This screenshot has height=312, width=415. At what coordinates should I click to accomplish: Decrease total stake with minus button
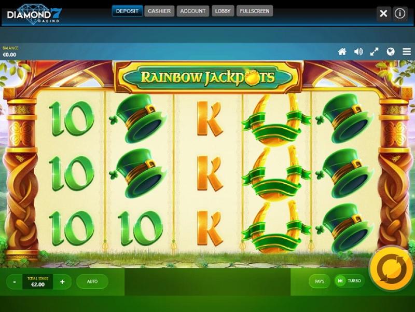click(x=15, y=282)
